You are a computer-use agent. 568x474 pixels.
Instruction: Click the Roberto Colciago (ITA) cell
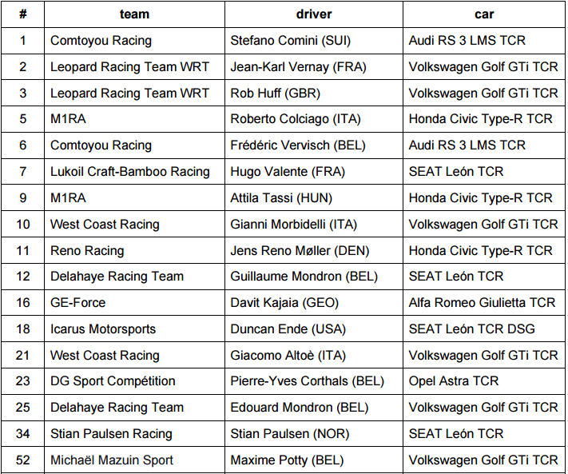point(314,119)
